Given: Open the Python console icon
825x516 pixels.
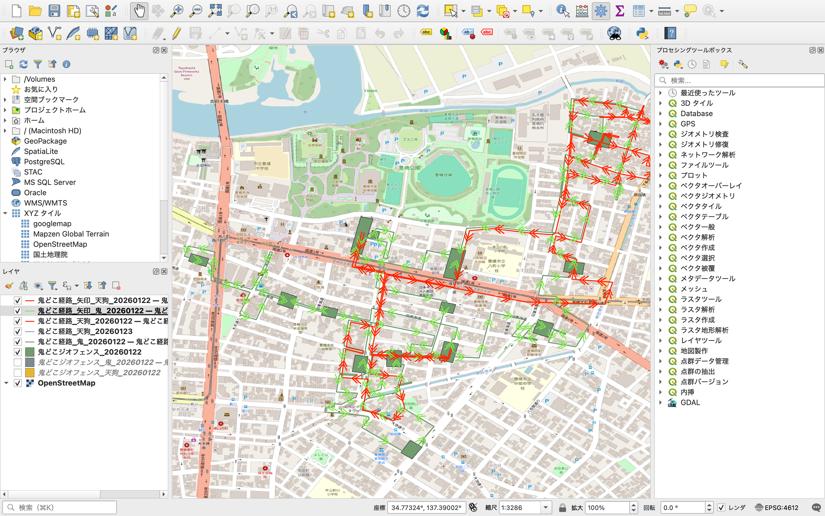Looking at the screenshot, I should tap(642, 33).
